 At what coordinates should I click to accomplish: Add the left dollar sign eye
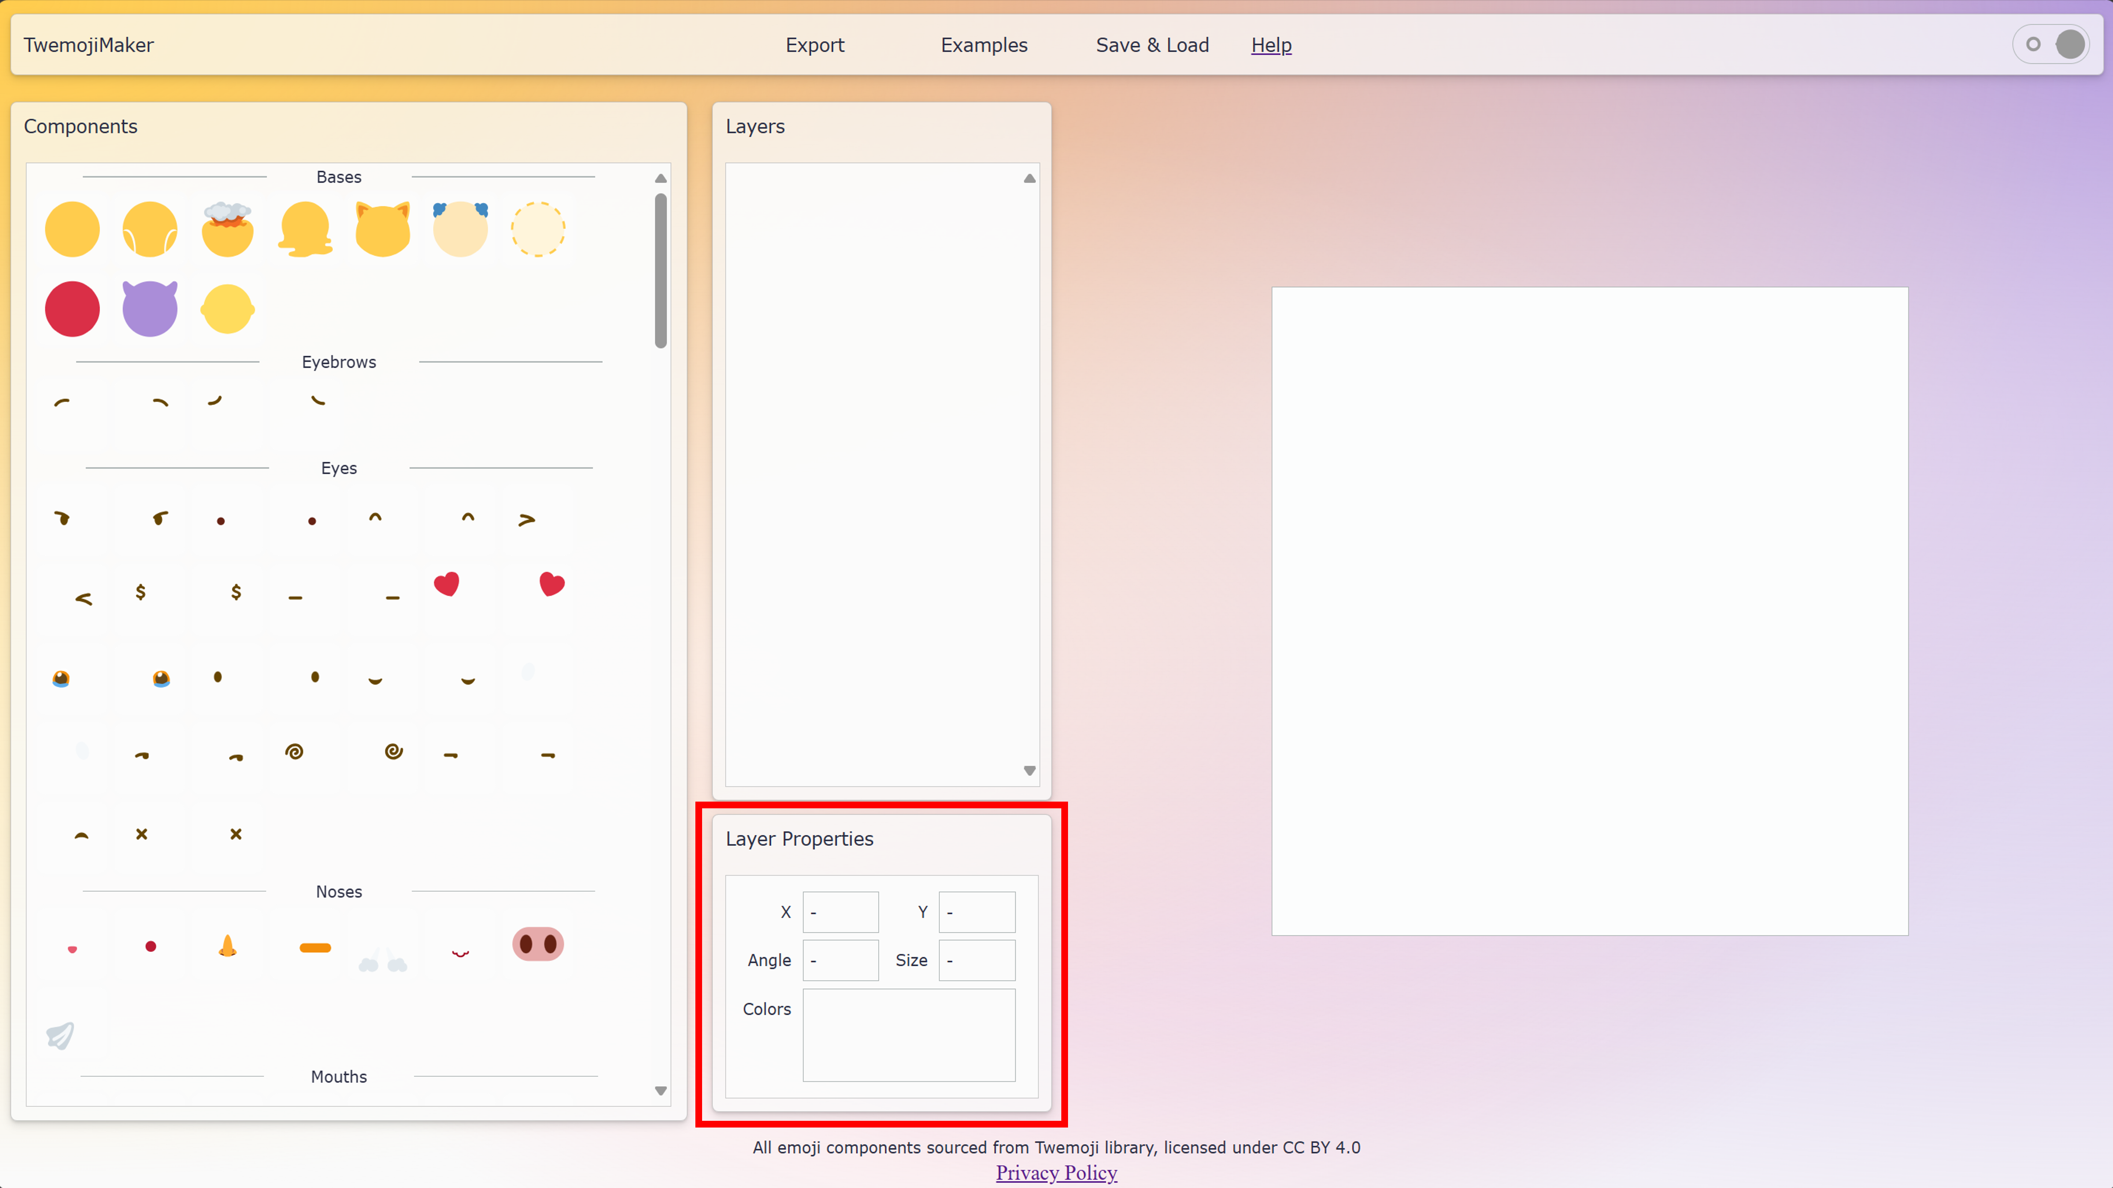coord(141,592)
